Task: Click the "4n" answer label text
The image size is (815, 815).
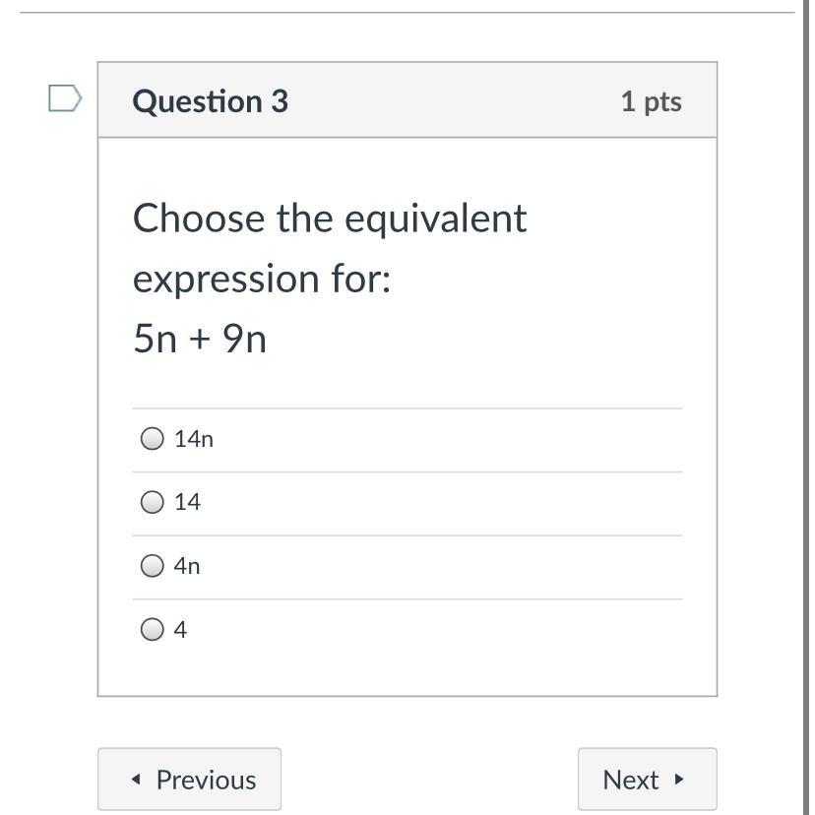Action: coord(187,566)
